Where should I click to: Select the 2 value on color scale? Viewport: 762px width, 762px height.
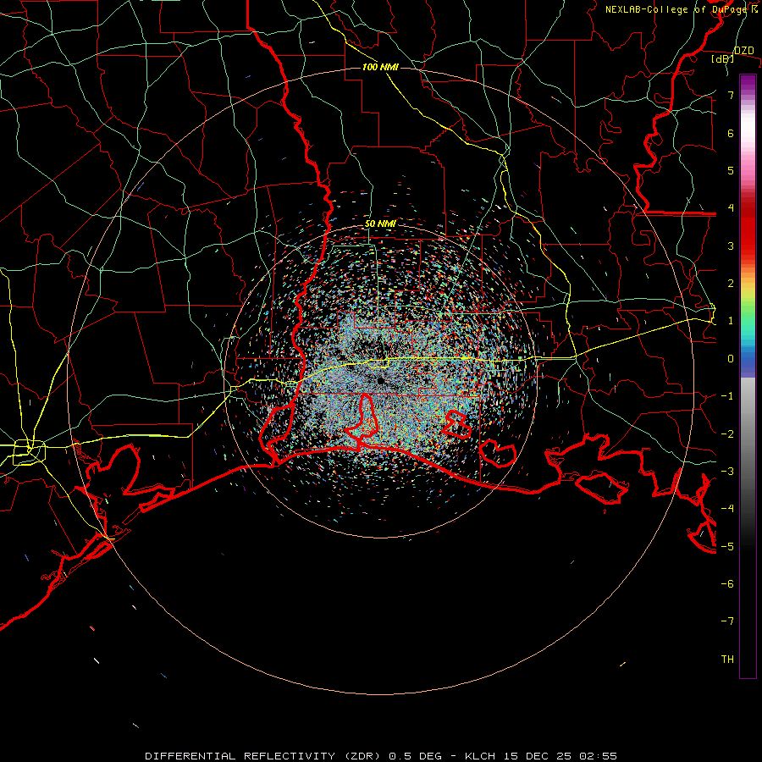[731, 284]
